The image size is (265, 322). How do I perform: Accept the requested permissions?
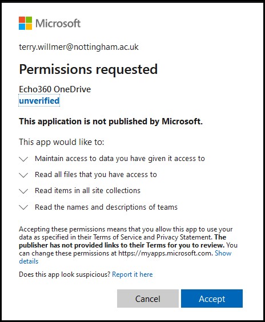pyautogui.click(x=212, y=299)
